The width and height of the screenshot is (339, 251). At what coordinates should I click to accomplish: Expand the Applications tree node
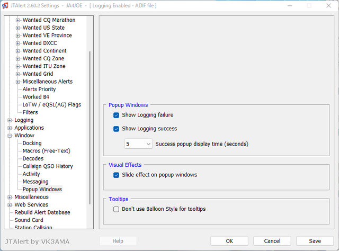(10, 128)
